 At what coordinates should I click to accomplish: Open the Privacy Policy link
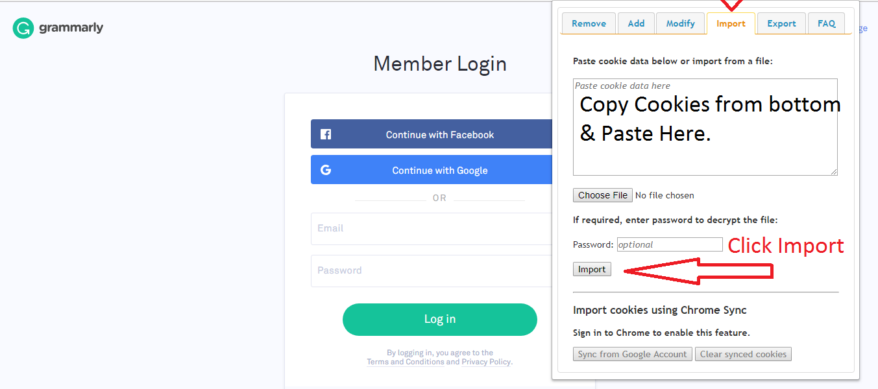tap(486, 362)
